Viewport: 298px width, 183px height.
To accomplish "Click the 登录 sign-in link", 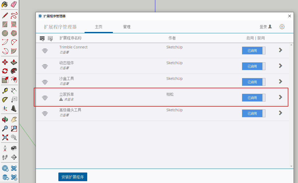I will (266, 27).
